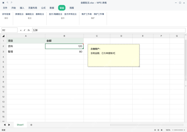Toggle 显示所有批注 to show all comments
The width and height of the screenshot is (187, 132).
pos(70,14)
